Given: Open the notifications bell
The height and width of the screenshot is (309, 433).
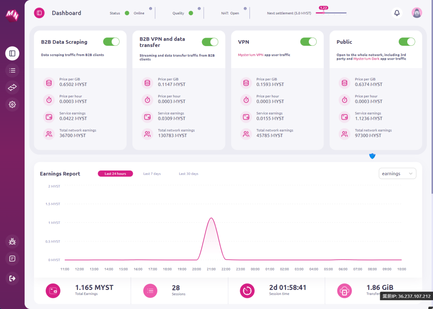Looking at the screenshot, I should point(397,13).
